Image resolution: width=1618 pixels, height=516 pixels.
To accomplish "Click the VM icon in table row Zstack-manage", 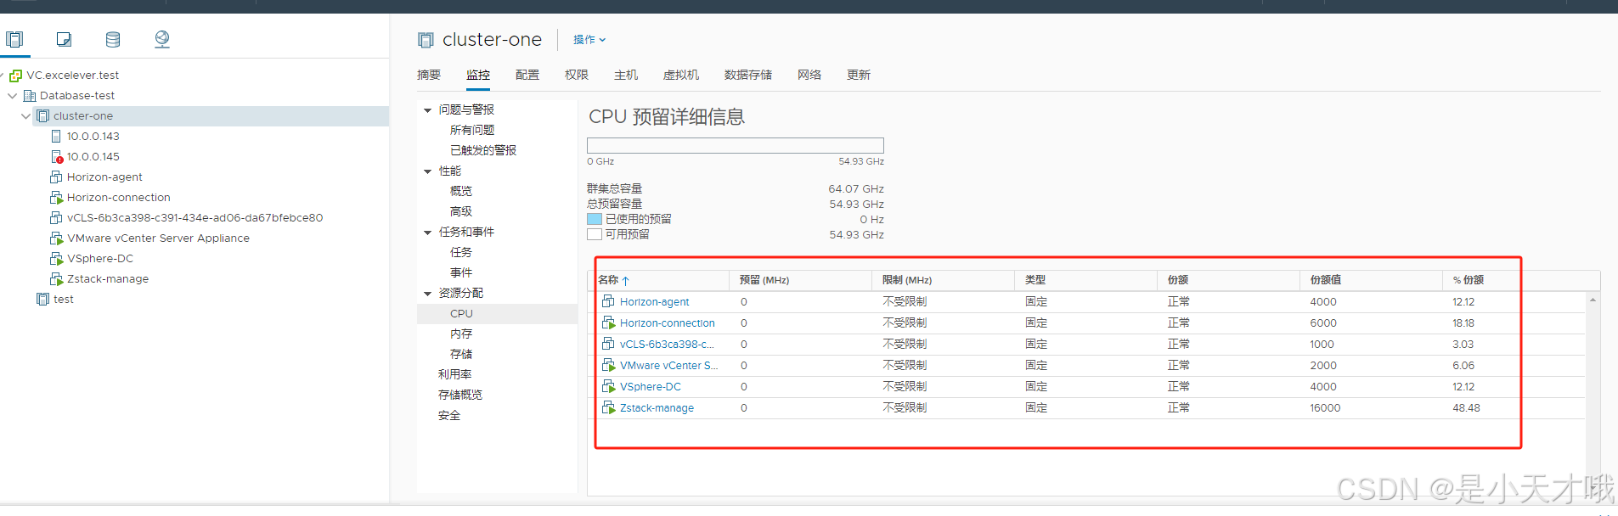I will coord(608,407).
